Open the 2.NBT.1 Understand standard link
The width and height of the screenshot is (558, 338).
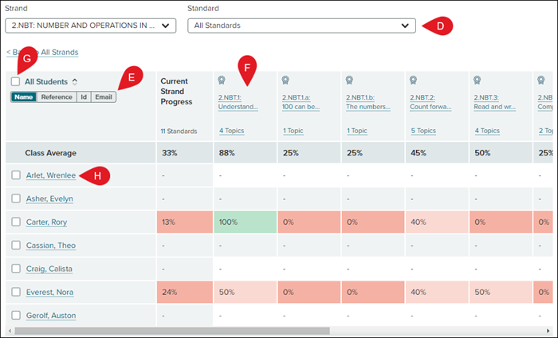pos(238,101)
